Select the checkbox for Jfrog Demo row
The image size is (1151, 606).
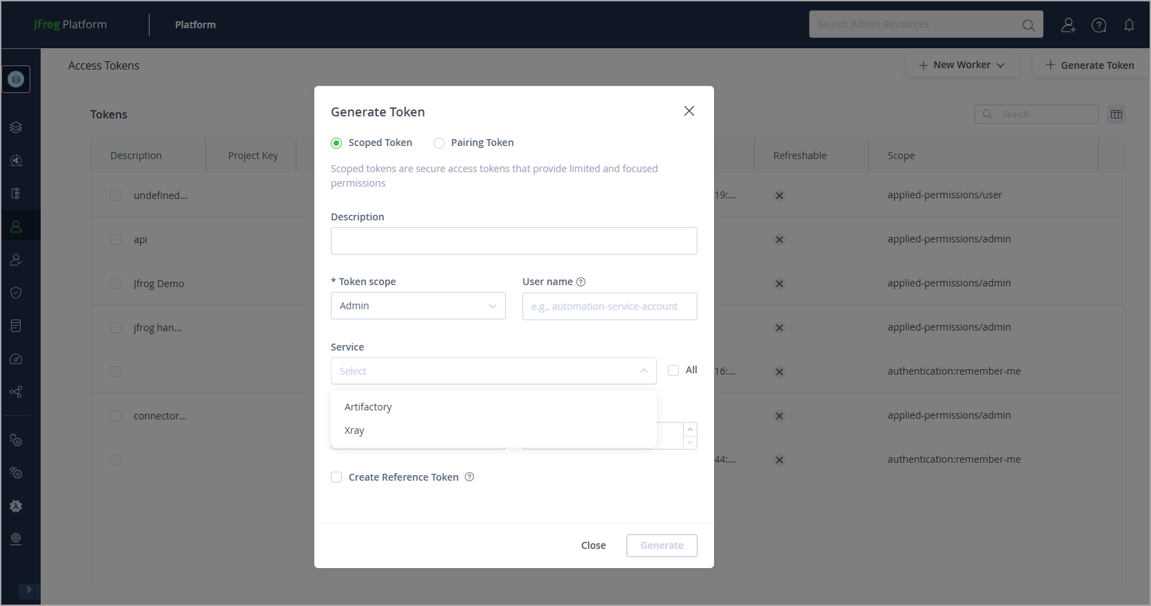click(x=116, y=284)
